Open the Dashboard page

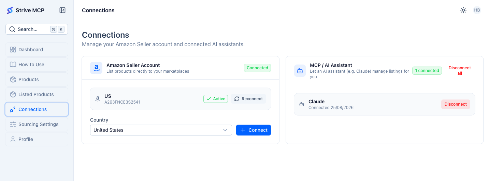[37, 50]
